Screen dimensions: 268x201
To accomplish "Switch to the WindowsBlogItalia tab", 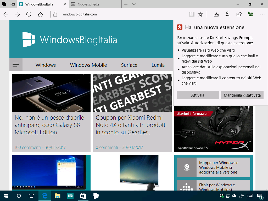I will click(x=43, y=4).
